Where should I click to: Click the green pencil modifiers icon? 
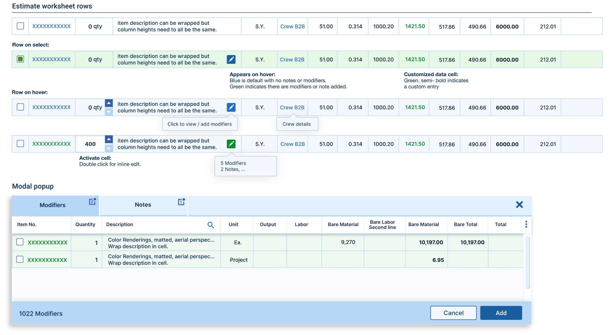231,144
